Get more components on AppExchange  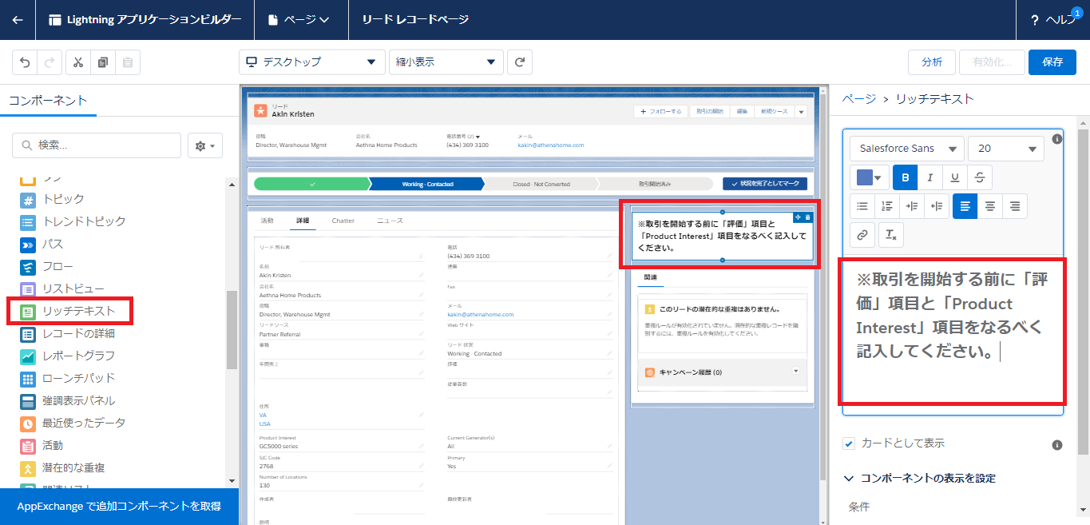tap(119, 507)
